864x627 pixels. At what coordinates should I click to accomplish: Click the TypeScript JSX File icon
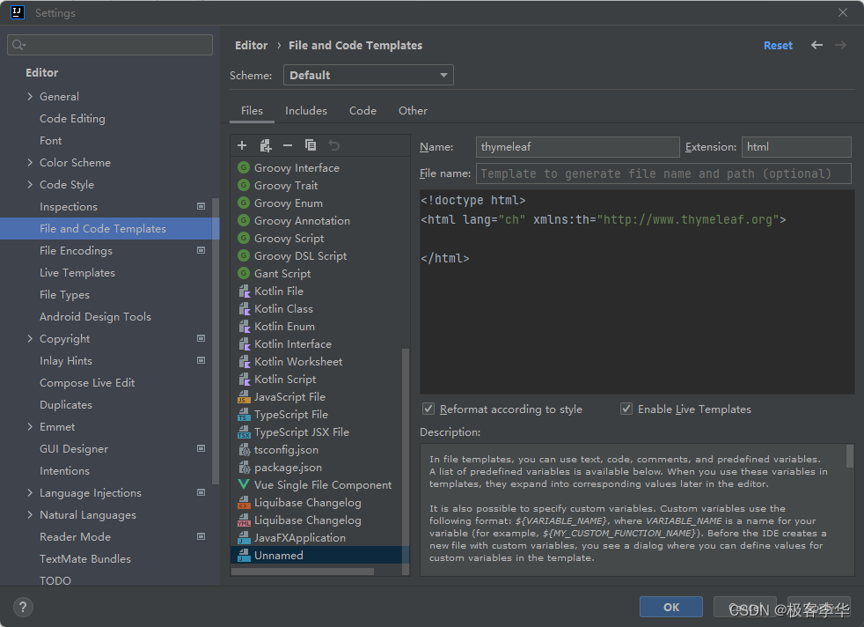(x=244, y=432)
